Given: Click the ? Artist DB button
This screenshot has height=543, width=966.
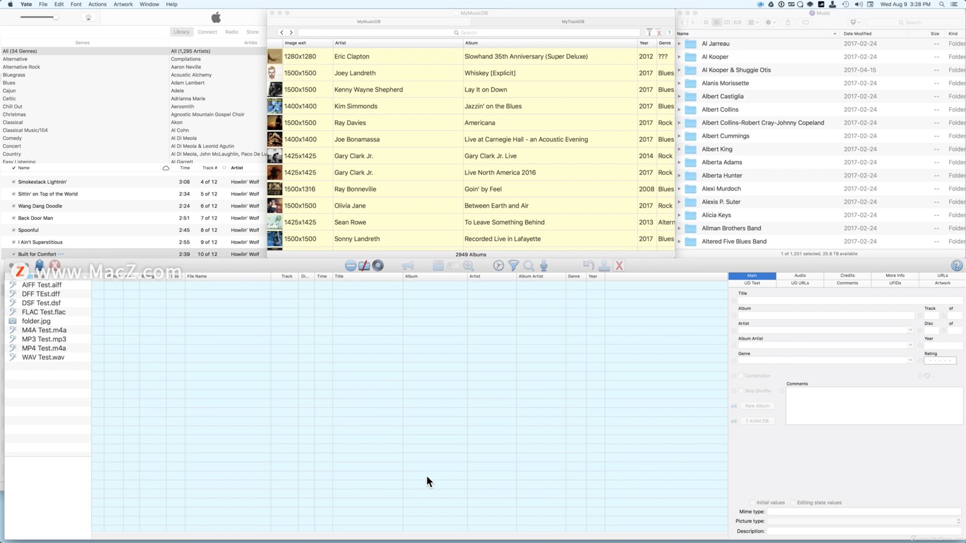Looking at the screenshot, I should (757, 421).
